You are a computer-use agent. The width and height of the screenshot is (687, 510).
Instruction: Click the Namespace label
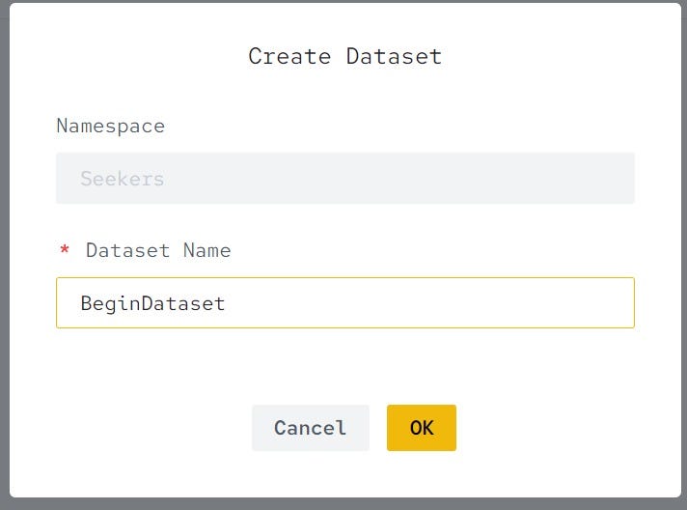(x=110, y=127)
